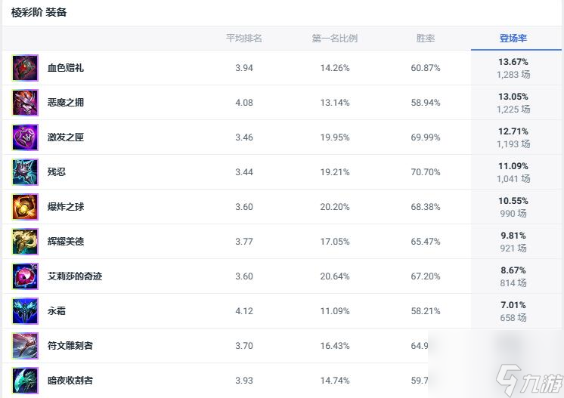Click the 棱彩阶 装备 section title
Screen dimensions: 564x398
(x=39, y=13)
